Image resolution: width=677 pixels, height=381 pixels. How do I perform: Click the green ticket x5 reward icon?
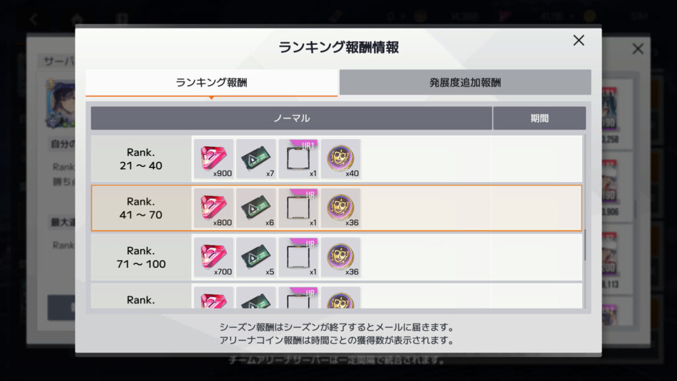(256, 257)
